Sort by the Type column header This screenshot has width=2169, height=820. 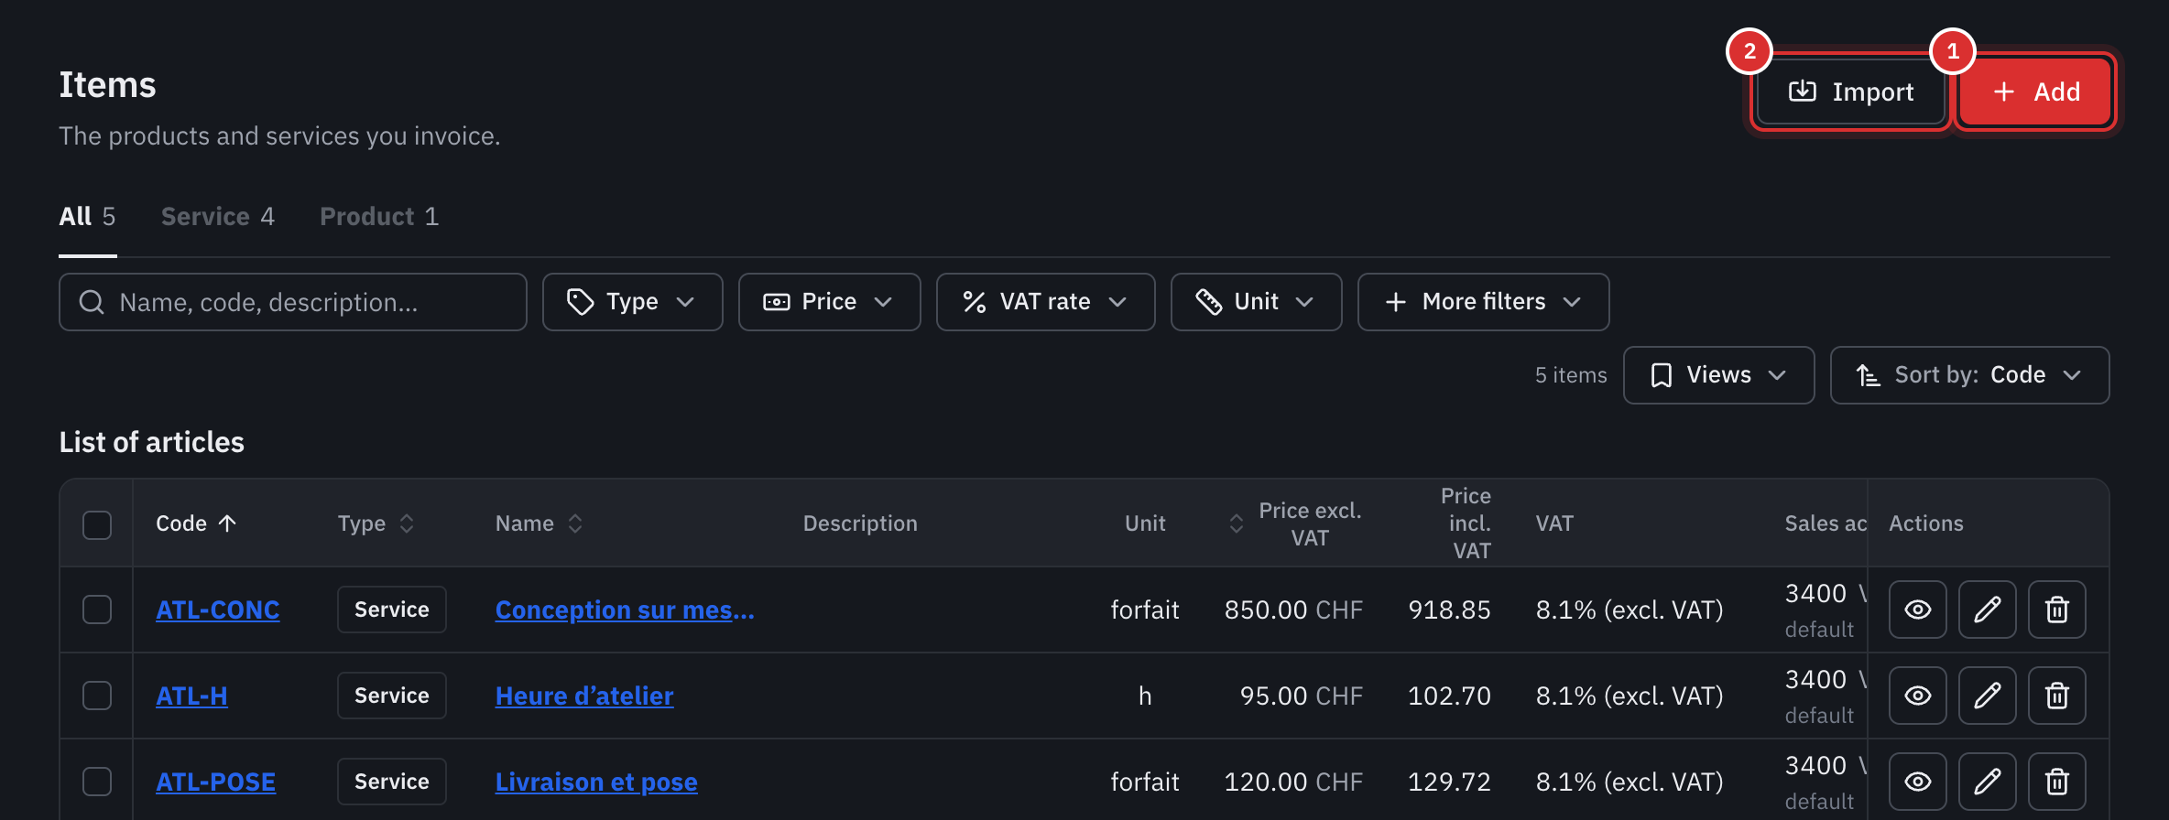pyautogui.click(x=376, y=523)
